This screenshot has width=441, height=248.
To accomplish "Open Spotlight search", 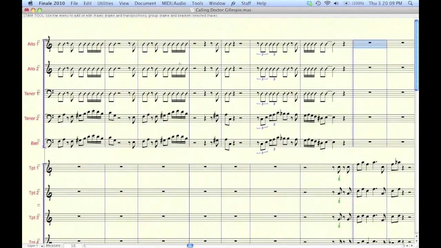I will pos(410,3).
